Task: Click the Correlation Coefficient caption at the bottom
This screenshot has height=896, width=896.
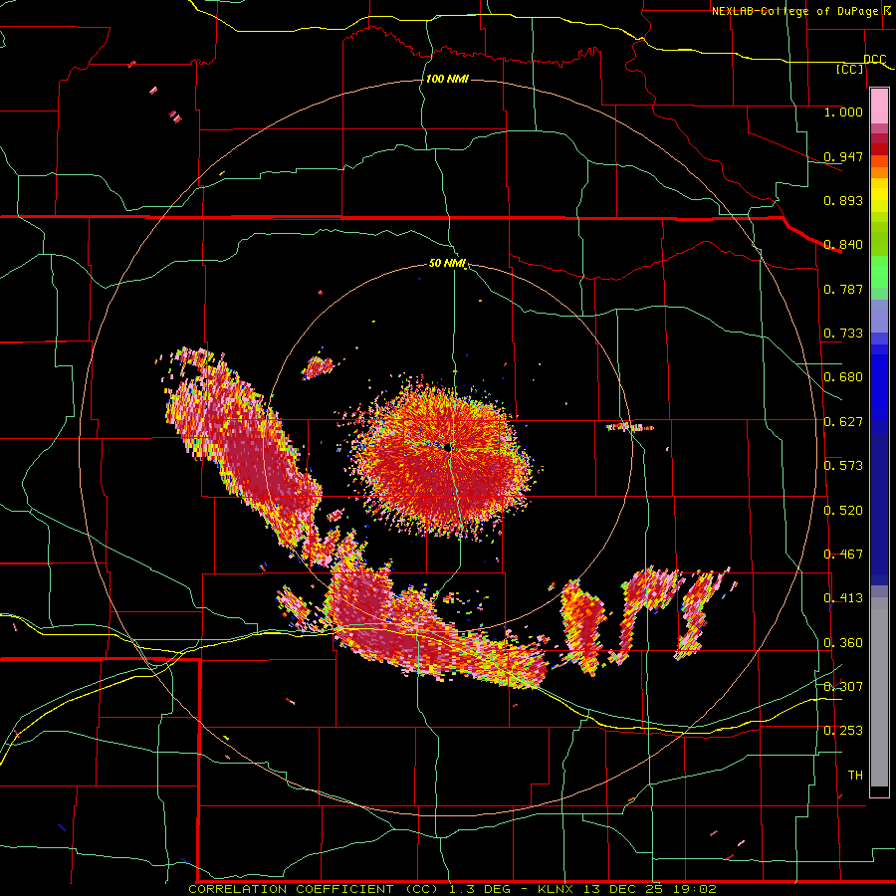Action: click(452, 889)
